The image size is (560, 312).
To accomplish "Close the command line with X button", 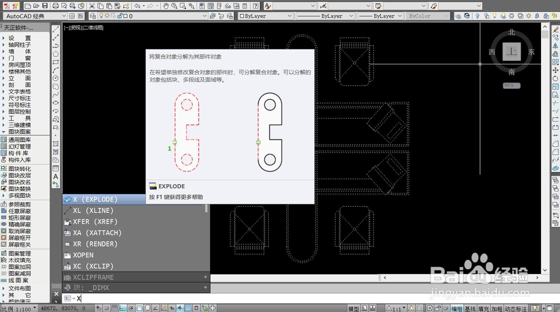I will [56, 294].
